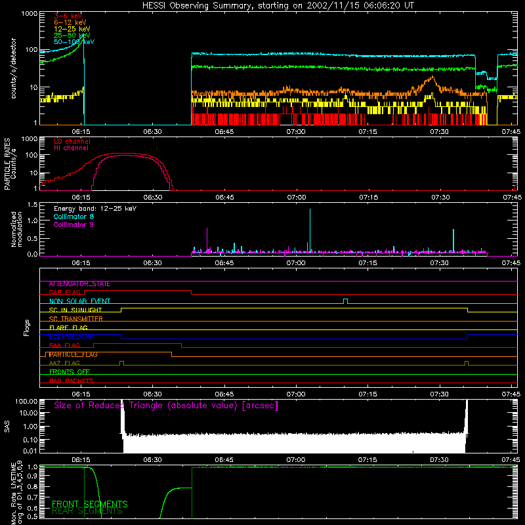Click the 1.5 value on the modulation y-axis

pyautogui.click(x=32, y=205)
